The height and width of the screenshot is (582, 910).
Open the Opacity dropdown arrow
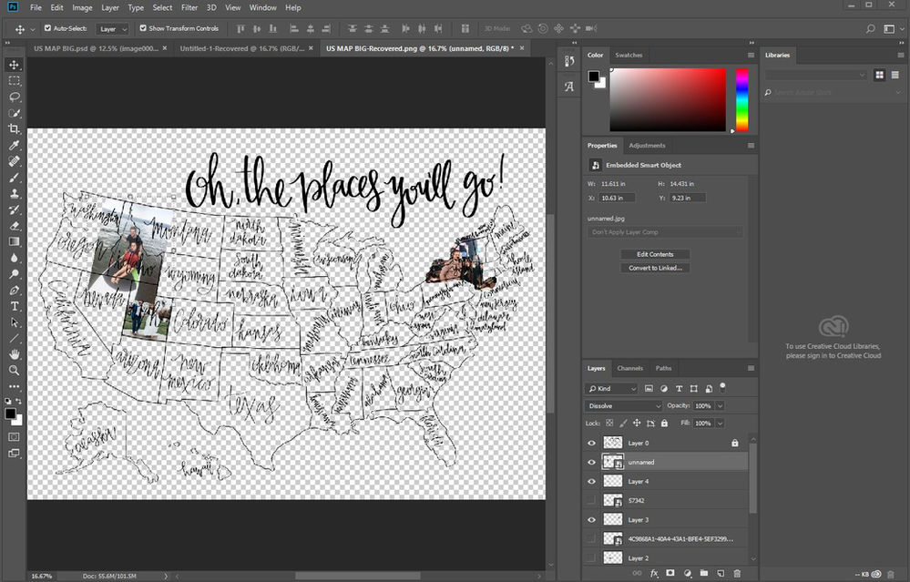[721, 405]
